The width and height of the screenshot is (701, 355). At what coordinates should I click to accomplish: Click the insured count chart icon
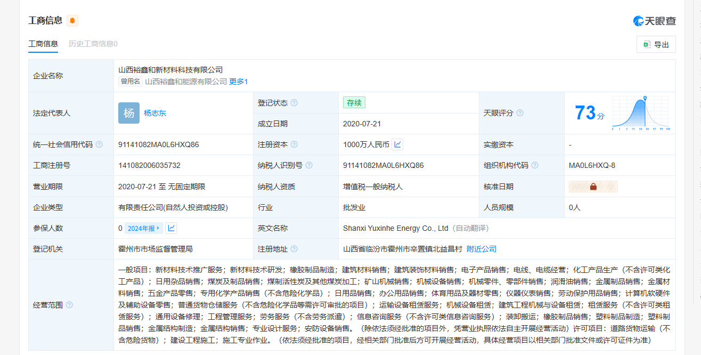pyautogui.click(x=171, y=228)
